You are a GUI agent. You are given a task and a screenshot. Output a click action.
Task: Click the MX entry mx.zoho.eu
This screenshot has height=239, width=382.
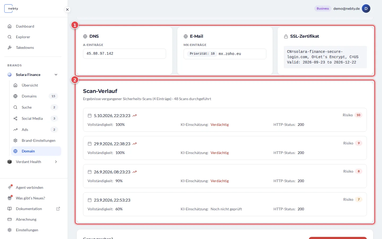click(x=225, y=54)
